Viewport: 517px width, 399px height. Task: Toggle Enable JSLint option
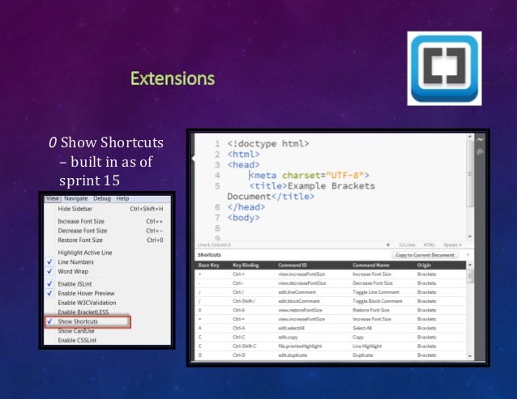tap(108, 284)
